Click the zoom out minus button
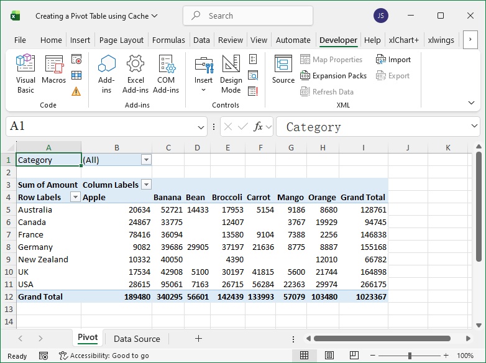Viewport: 486px width, 363px height. tap(372, 356)
